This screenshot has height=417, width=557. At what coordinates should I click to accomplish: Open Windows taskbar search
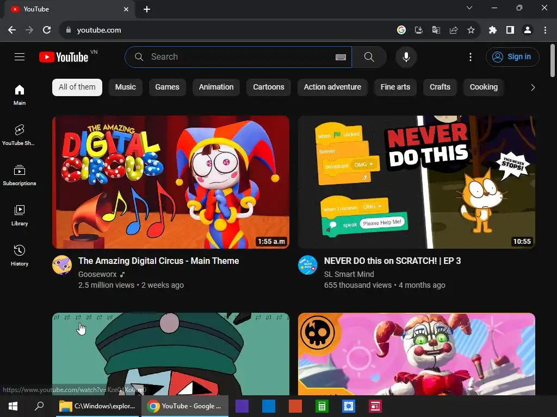39,406
